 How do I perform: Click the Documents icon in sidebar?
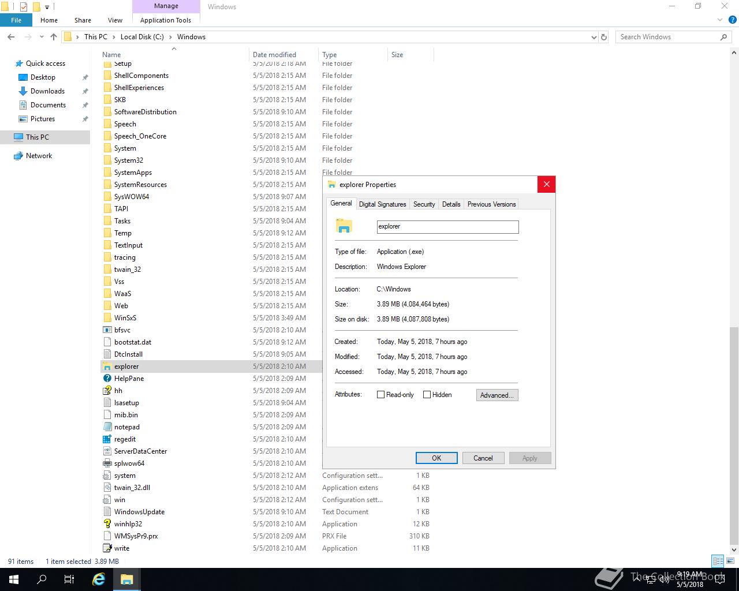point(23,105)
